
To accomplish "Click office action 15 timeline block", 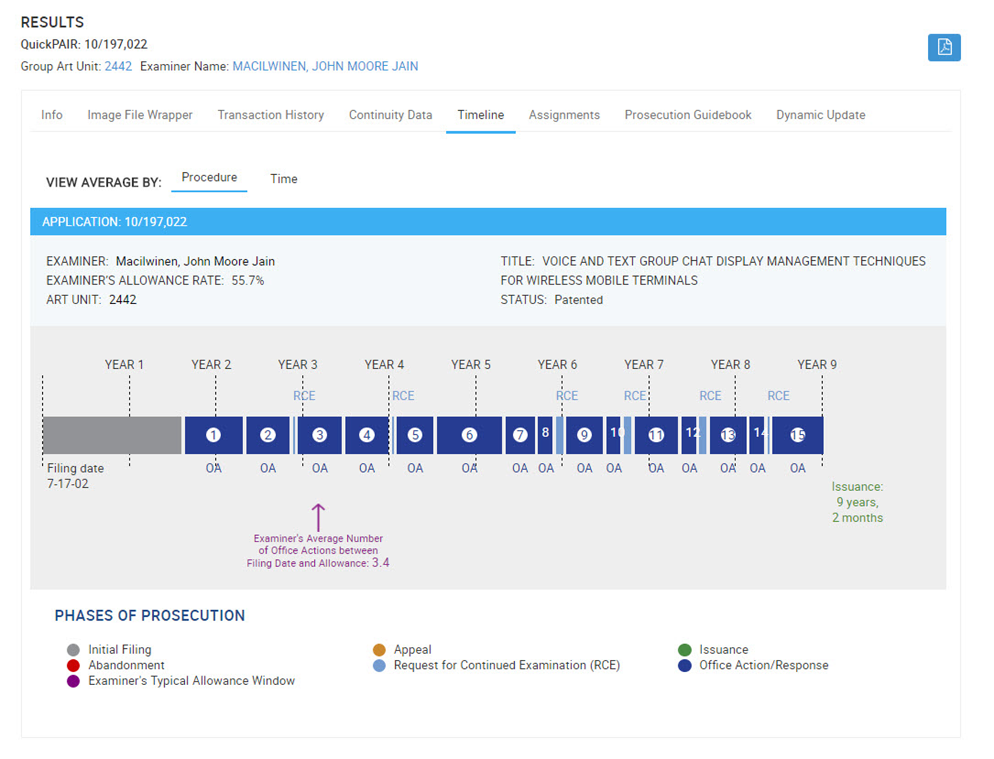I will click(x=797, y=435).
